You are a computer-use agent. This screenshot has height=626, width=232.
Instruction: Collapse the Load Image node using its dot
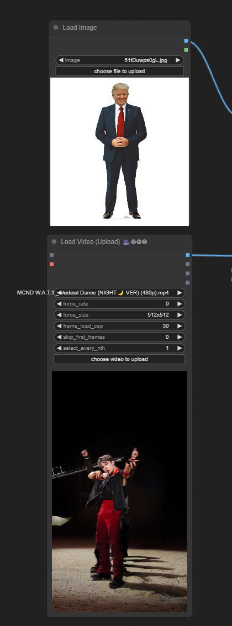(x=56, y=28)
